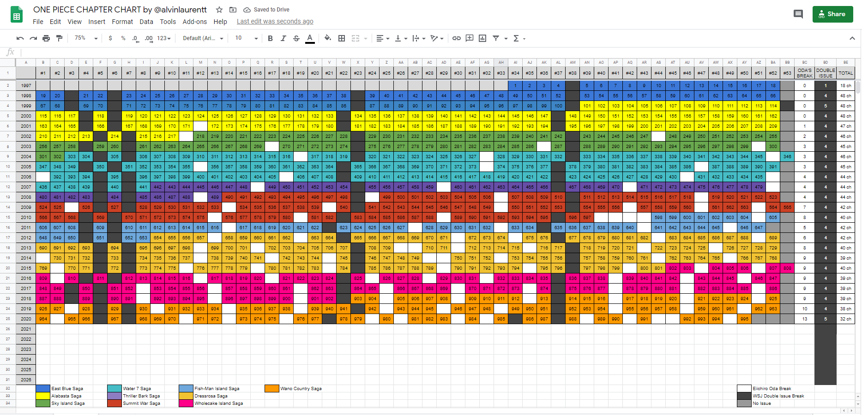Redo the last undone action
This screenshot has width=862, height=415.
pos(33,38)
